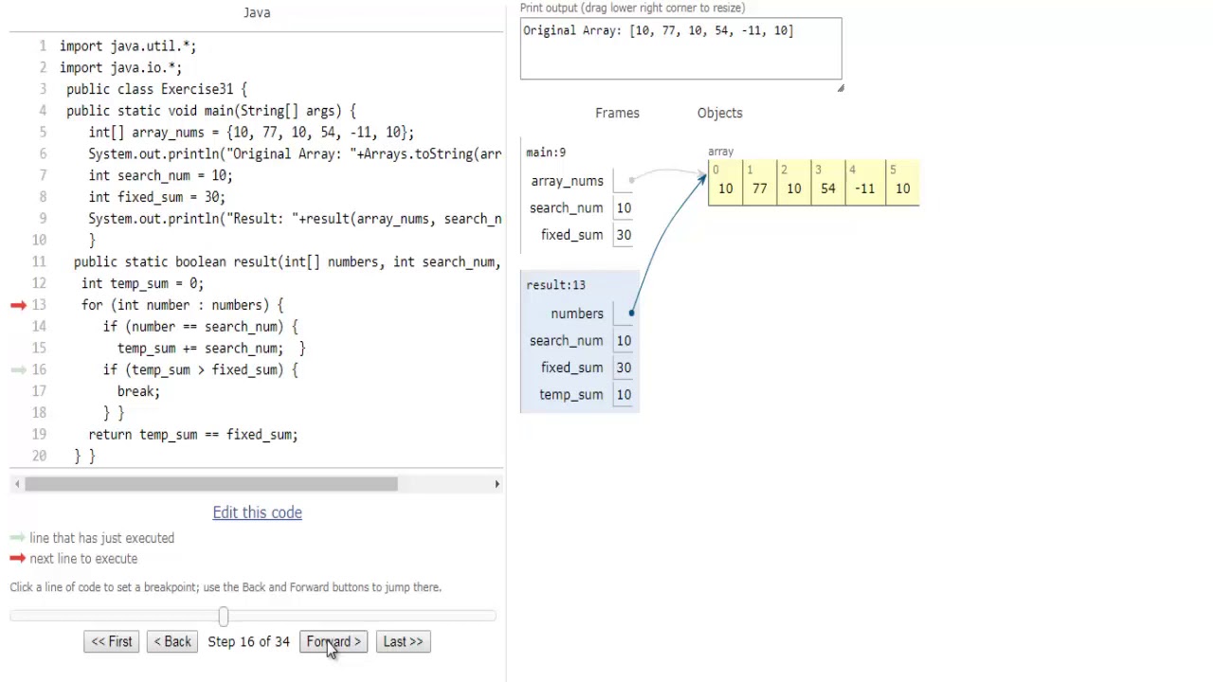Set breakpoint on line 7 search_num
1213x682 pixels.
coord(160,175)
